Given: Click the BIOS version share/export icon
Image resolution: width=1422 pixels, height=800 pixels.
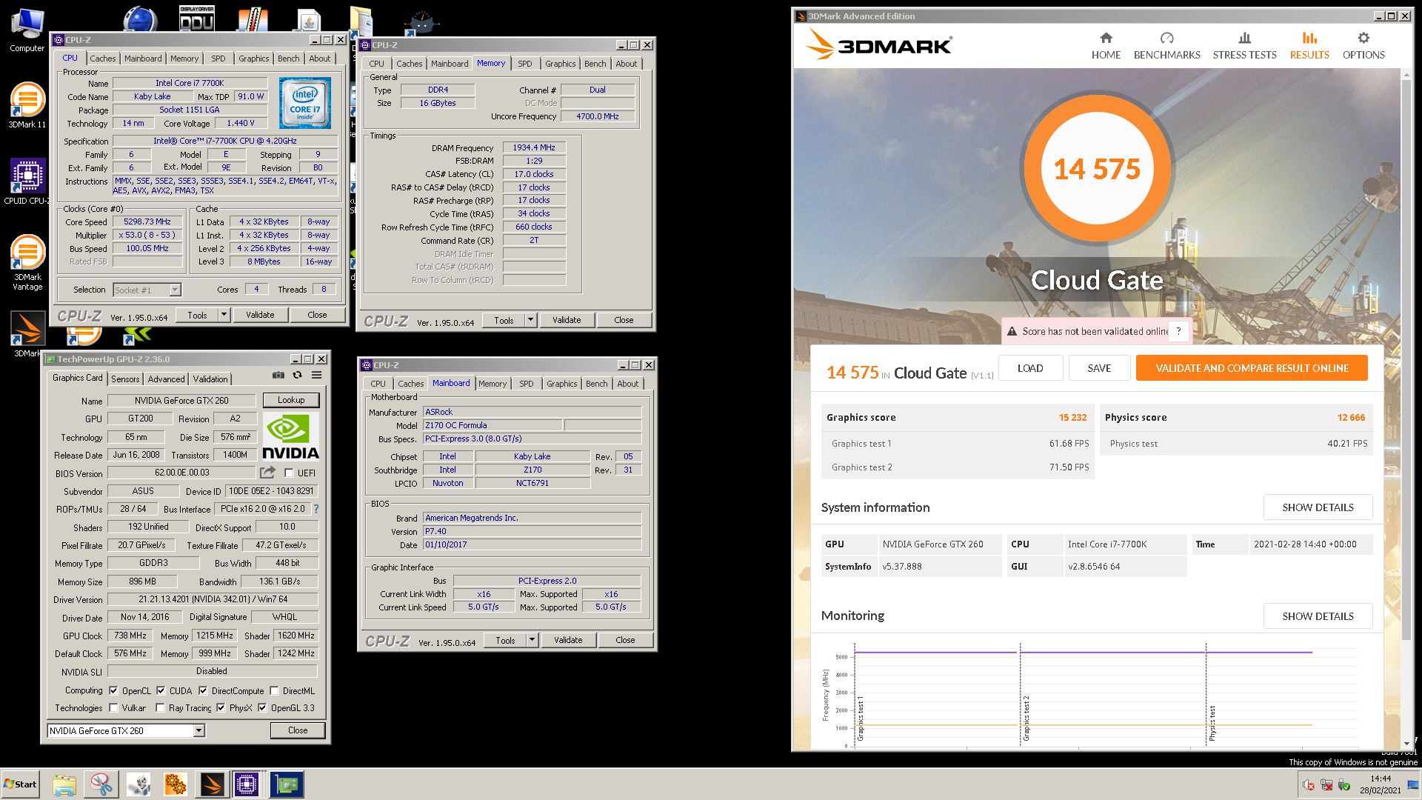Looking at the screenshot, I should (x=267, y=473).
